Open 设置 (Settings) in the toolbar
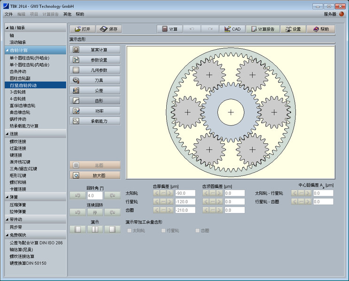 click(x=293, y=29)
